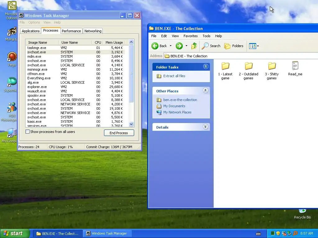This screenshot has width=318, height=238.
Task: Toggle the Folders pane button
Action: point(234,46)
